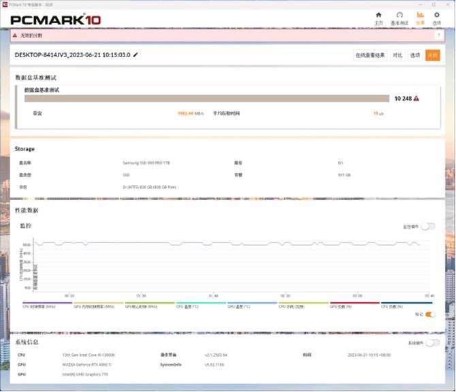
Task: Click the Samsung SSD 990 PRO 1TB value
Action: point(146,163)
